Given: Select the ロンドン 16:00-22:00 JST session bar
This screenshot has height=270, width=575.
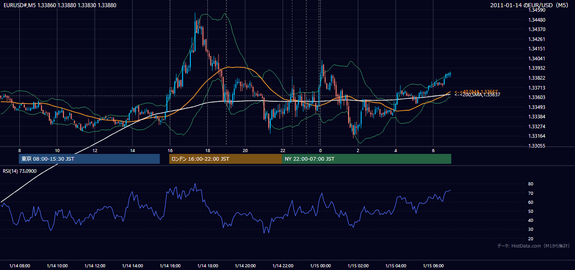Looking at the screenshot, I should pos(225,159).
